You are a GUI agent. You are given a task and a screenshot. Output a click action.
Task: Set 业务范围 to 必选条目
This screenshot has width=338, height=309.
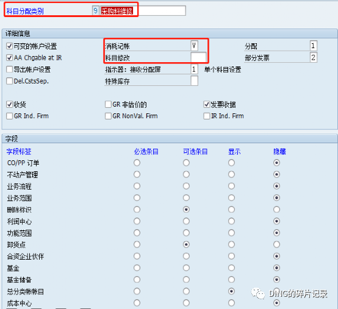(x=137, y=197)
